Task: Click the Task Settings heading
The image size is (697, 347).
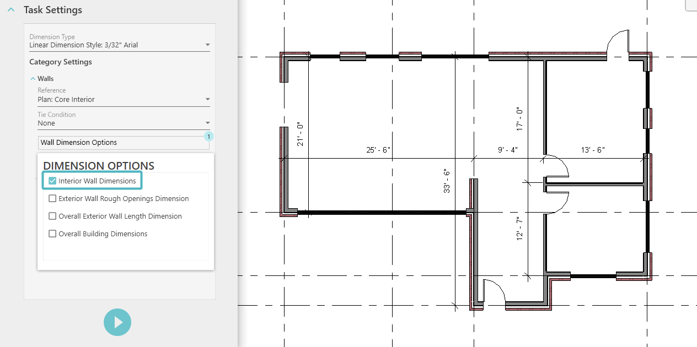Action: [x=53, y=10]
